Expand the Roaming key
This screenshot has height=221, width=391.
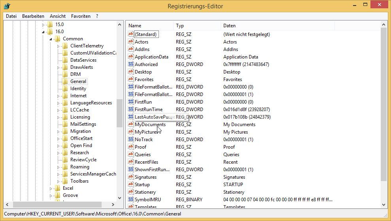58,167
